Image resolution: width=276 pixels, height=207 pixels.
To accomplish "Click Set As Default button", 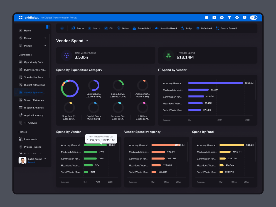I will tap(142, 28).
